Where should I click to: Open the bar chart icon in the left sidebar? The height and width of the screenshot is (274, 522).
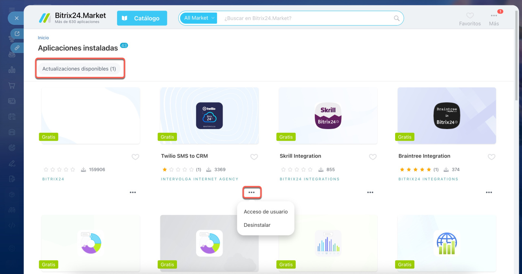click(x=12, y=70)
